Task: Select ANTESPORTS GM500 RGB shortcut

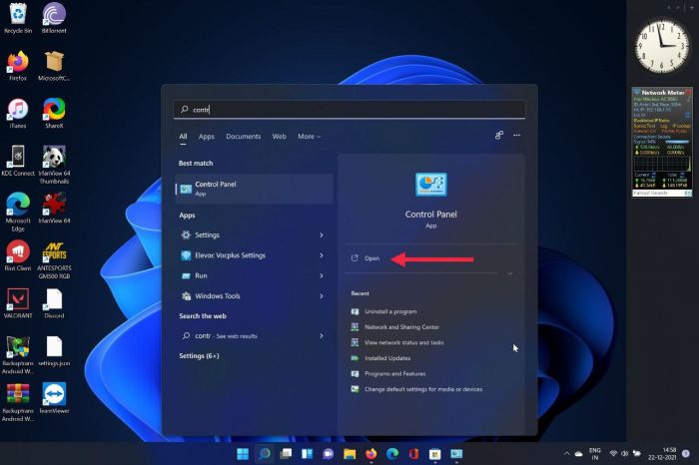Action: [54, 260]
